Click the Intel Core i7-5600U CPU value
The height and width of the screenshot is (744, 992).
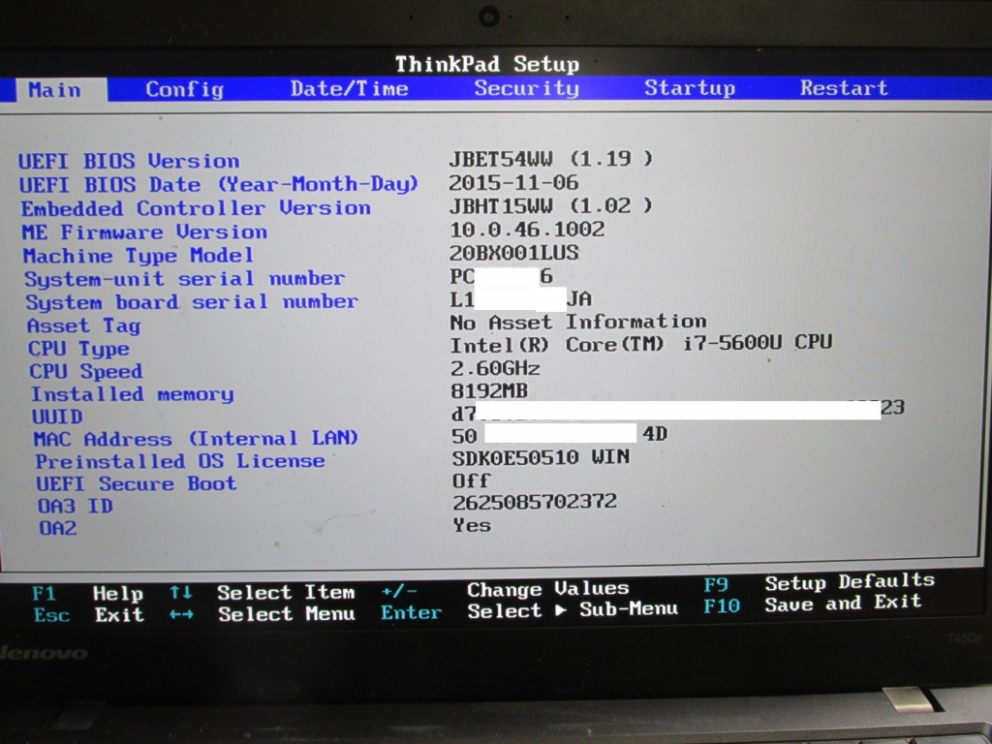coord(641,344)
